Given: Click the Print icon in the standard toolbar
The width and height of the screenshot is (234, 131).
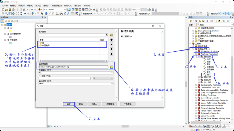Looking at the screenshot, I should [13, 10].
